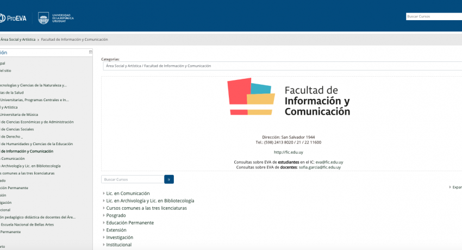Expand Cursos comunes a las tres licenciaturas arrow
Image resolution: width=462 pixels, height=250 pixels.
pyautogui.click(x=104, y=208)
